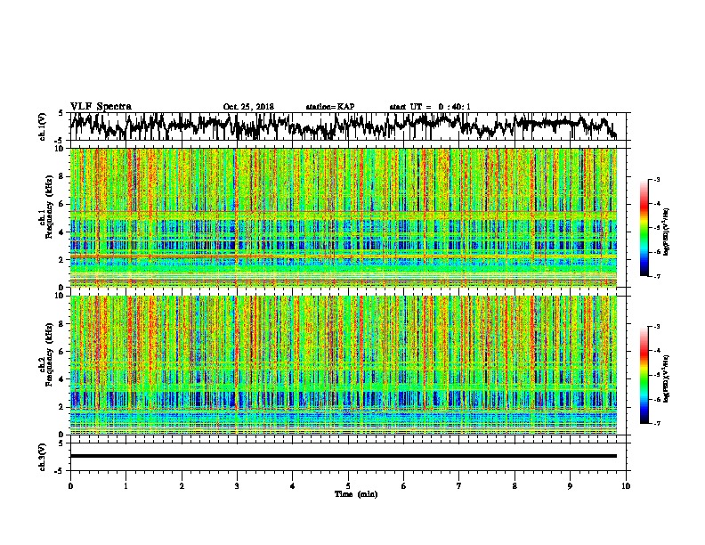Click the "-3" label on ch.1 color scale
Image resolution: width=705 pixels, height=545 pixels.
[x=656, y=180]
